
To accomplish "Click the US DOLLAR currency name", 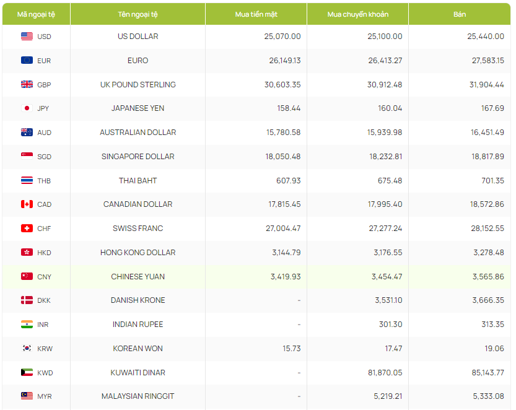I will pos(138,37).
